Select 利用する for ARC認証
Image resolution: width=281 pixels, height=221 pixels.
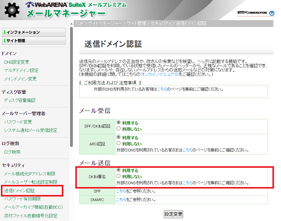[x=119, y=138]
